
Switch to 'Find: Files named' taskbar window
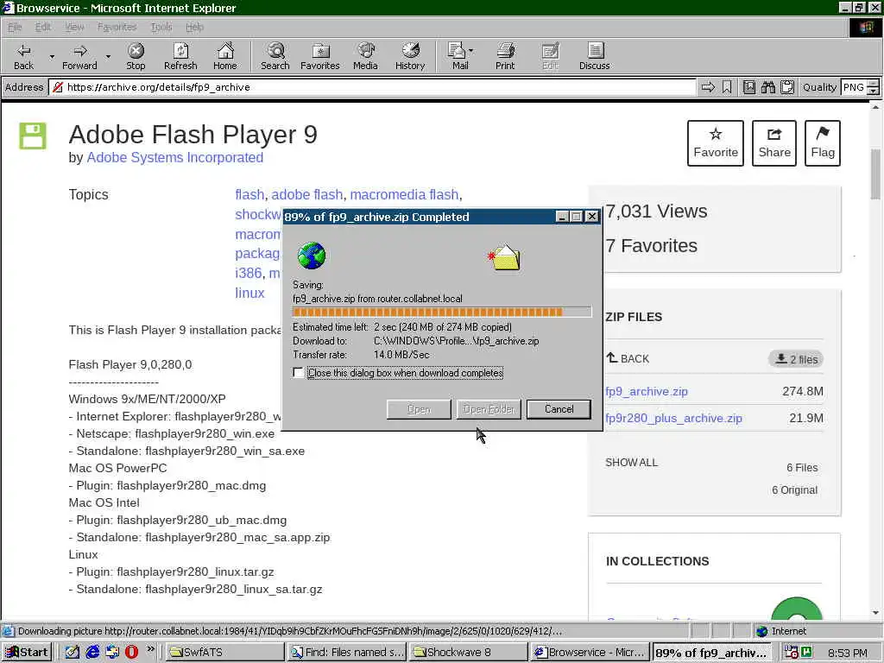click(347, 653)
